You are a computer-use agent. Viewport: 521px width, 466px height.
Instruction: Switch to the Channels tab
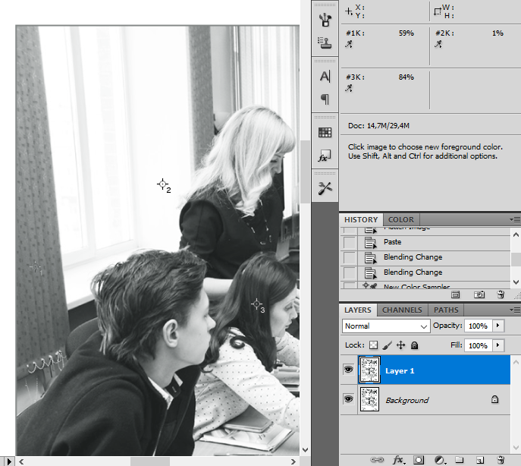[402, 310]
